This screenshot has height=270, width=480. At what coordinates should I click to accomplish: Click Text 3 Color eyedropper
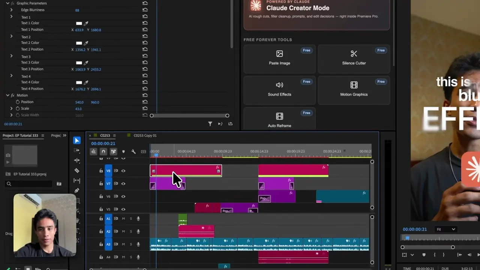pyautogui.click(x=86, y=63)
